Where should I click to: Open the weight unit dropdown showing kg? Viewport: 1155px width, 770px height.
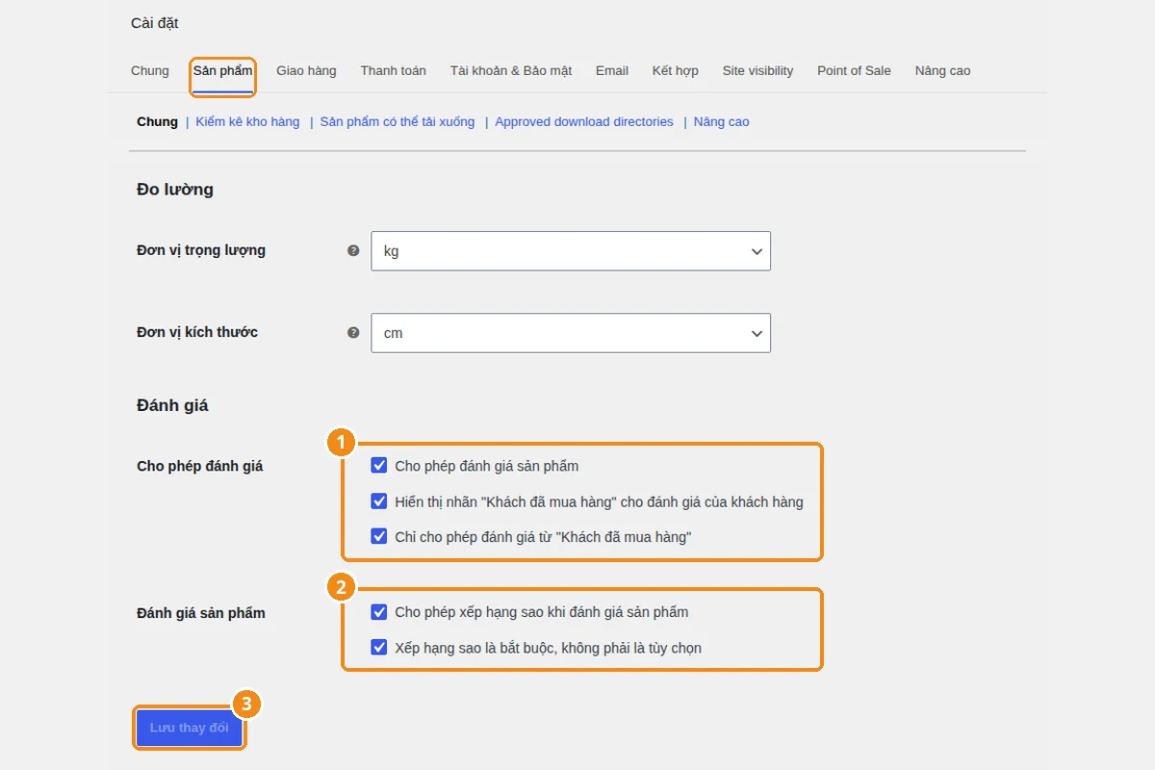[571, 251]
